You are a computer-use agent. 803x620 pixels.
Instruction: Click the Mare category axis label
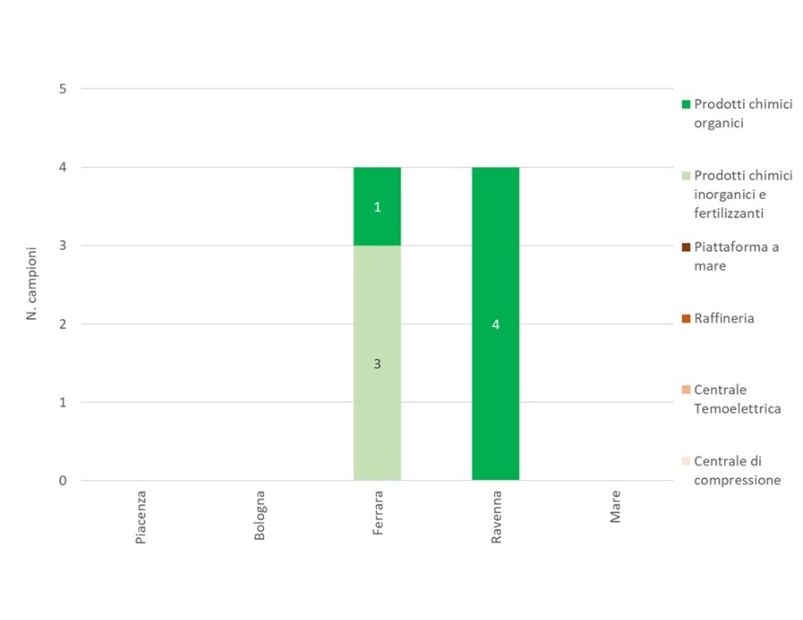tap(615, 508)
